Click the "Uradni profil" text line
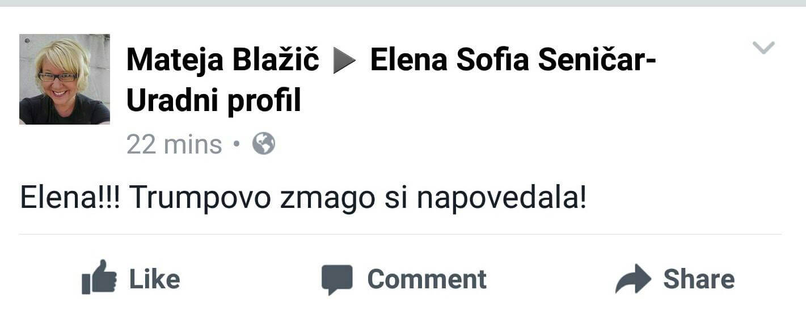The height and width of the screenshot is (324, 806). [213, 101]
